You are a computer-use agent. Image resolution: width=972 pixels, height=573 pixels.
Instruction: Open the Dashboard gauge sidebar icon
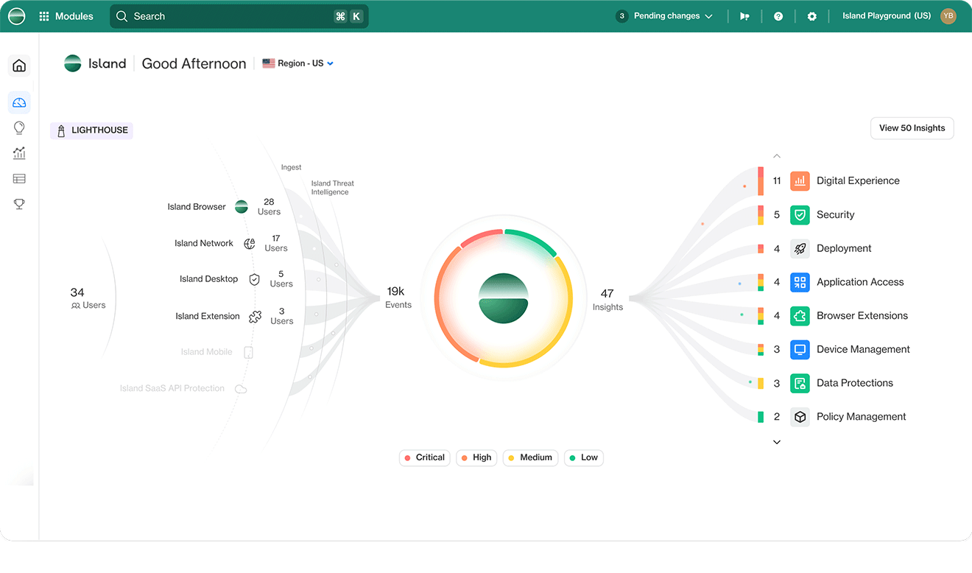19,102
